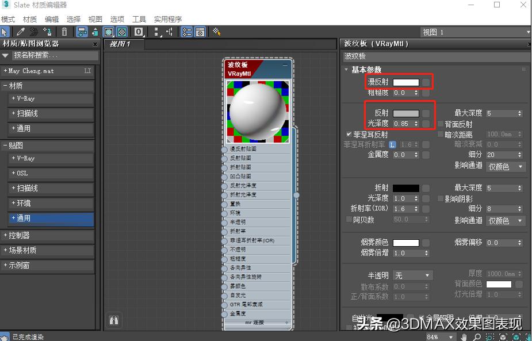Viewport: 532px width, 341px height.
Task: Click the trash Delete Selected icon
Action: (x=64, y=32)
